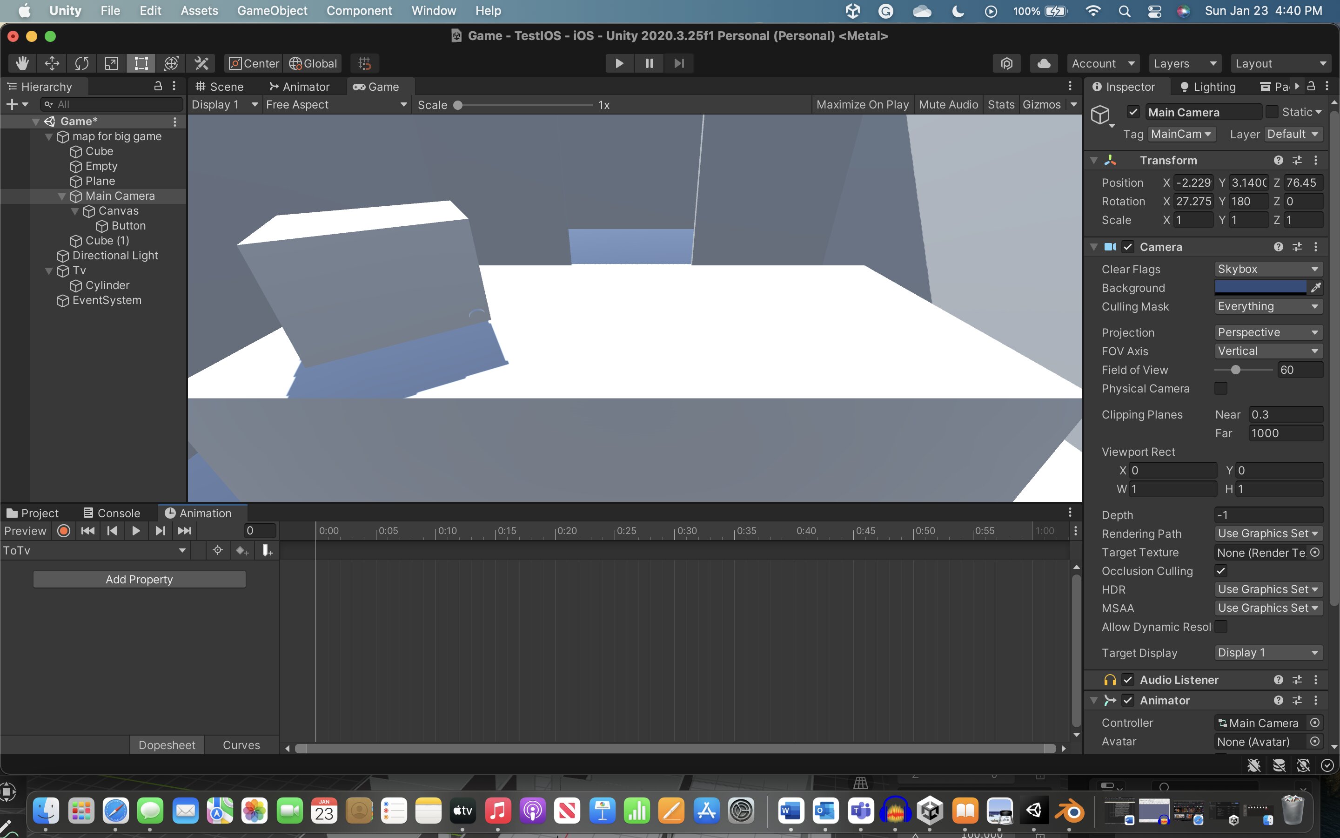Select the Scale tool

(x=111, y=63)
